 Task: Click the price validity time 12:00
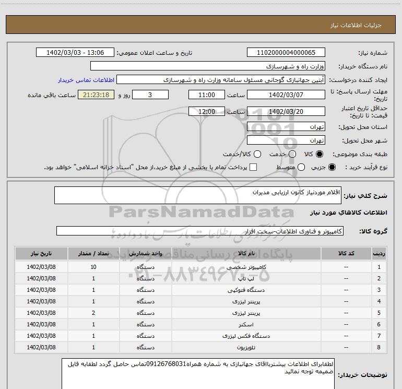(207, 111)
